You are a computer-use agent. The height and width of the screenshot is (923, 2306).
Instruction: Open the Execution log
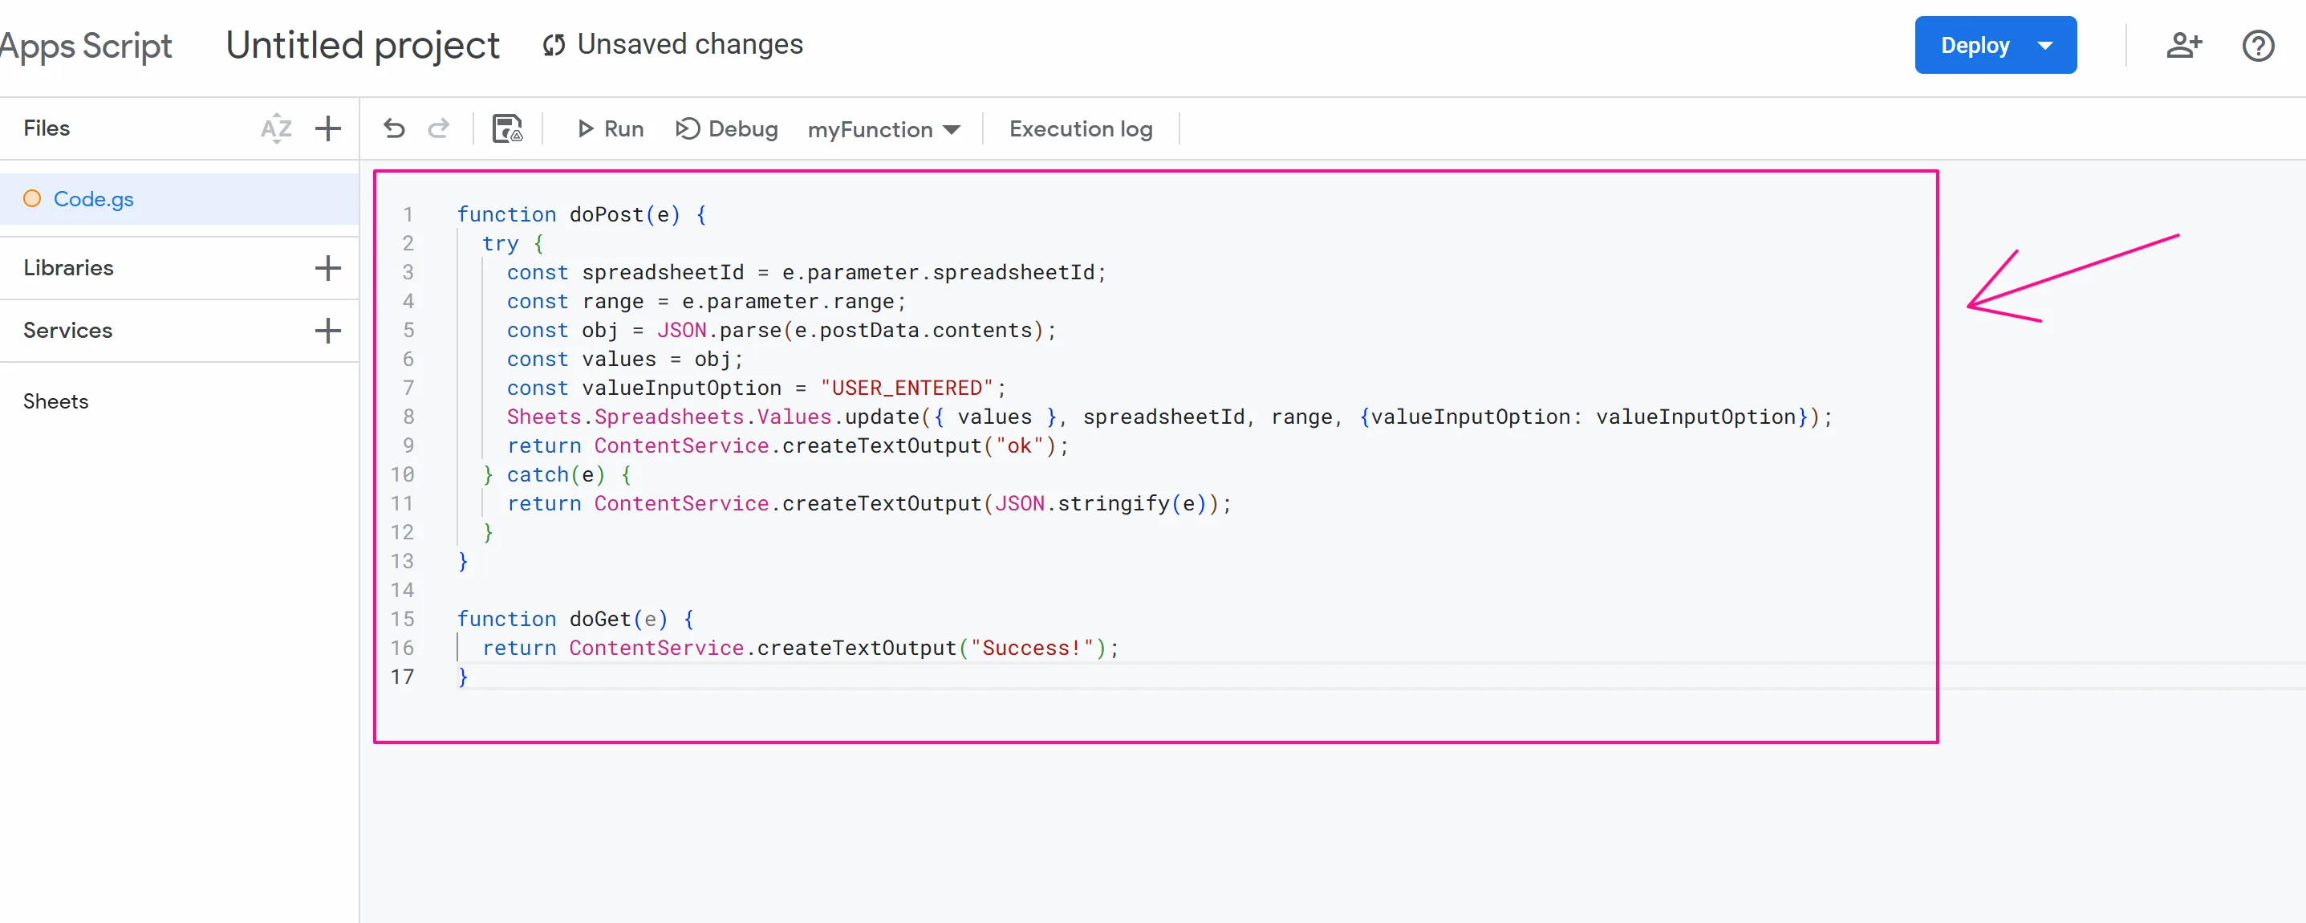[x=1080, y=128]
